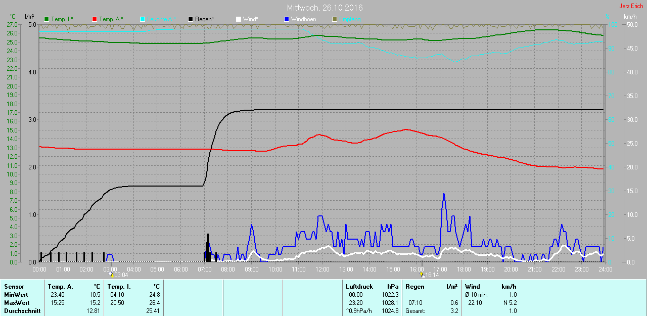Viewport: 647px width, 316px height.
Task: Click the '^0.9hPa/h' pressure trend text
Action: tap(360, 311)
